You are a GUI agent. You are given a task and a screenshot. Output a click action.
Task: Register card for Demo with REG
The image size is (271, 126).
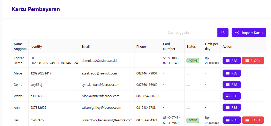pyautogui.click(x=232, y=85)
